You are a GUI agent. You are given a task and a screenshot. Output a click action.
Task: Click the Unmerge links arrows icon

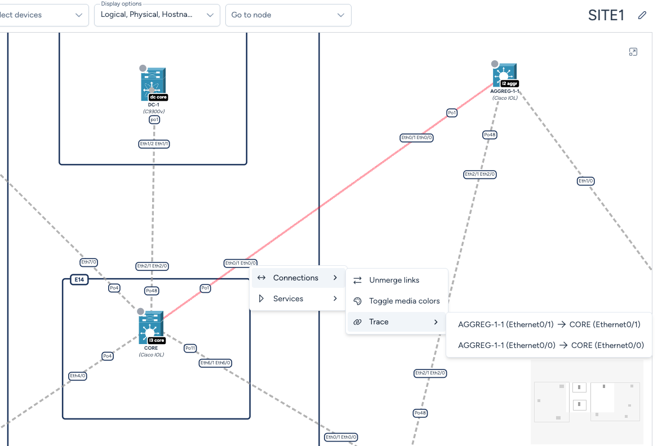tap(358, 280)
